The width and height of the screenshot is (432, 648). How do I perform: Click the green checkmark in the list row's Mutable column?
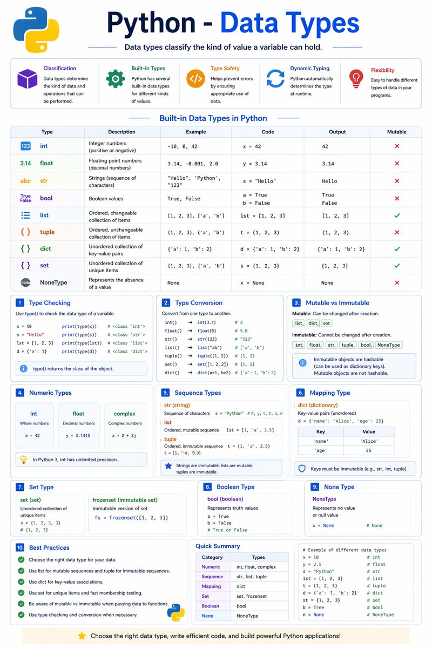click(x=397, y=215)
